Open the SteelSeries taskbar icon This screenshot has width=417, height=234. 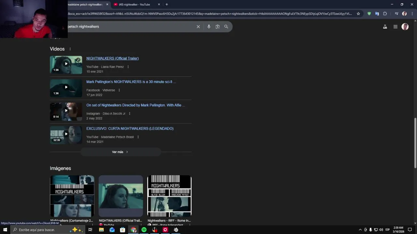[176, 230]
